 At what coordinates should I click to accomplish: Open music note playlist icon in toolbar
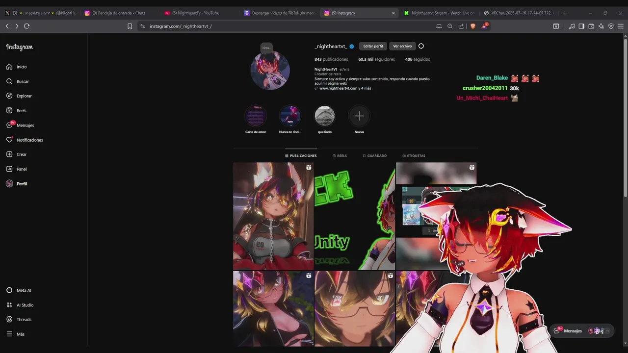click(572, 26)
